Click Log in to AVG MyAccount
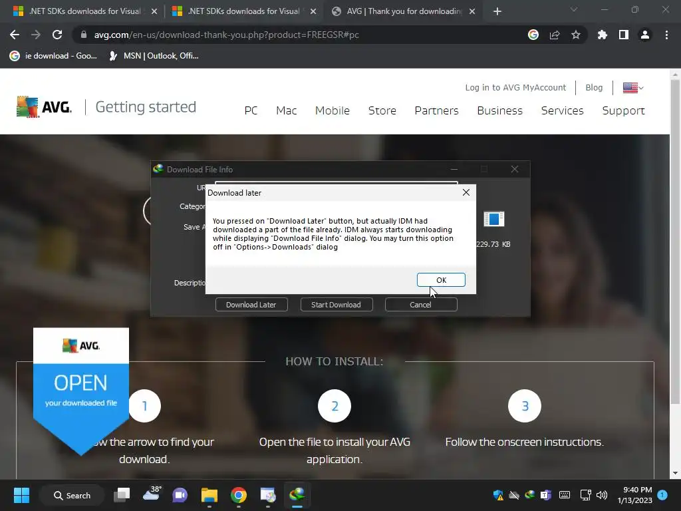681x511 pixels. click(x=515, y=87)
